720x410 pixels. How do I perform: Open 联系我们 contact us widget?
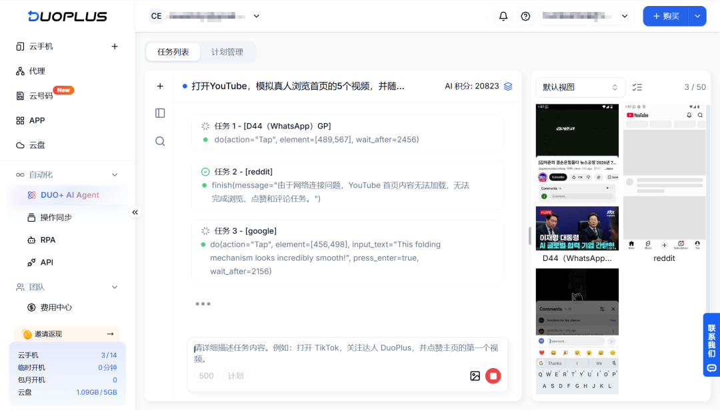coord(711,345)
